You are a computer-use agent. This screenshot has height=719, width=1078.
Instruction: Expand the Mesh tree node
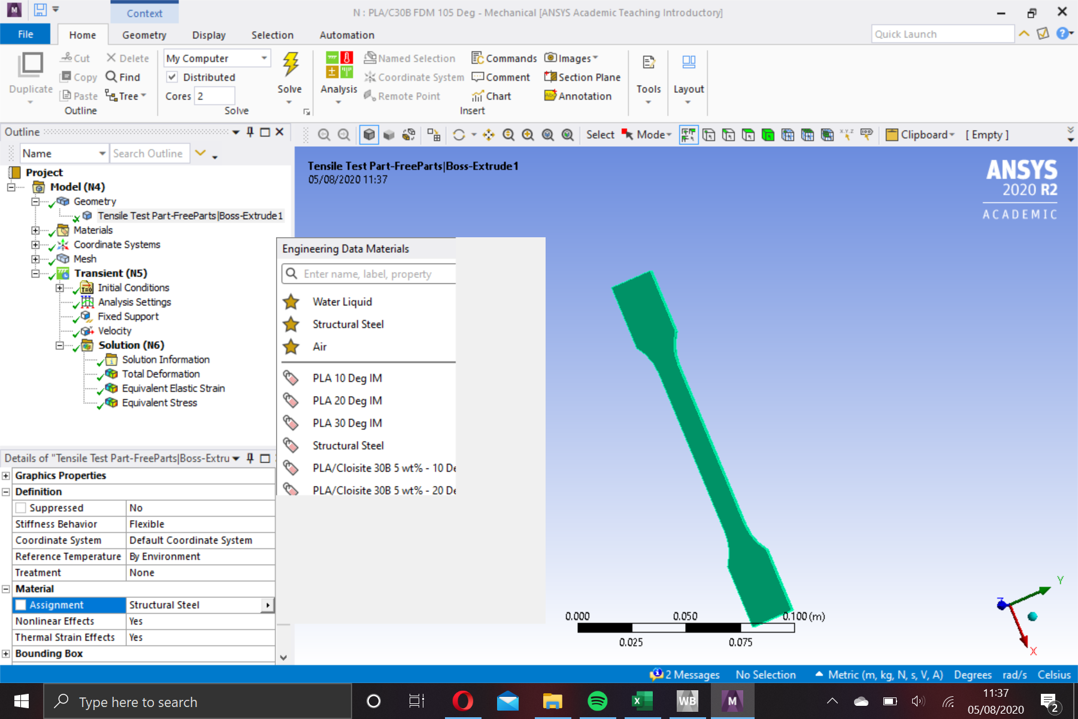click(36, 258)
